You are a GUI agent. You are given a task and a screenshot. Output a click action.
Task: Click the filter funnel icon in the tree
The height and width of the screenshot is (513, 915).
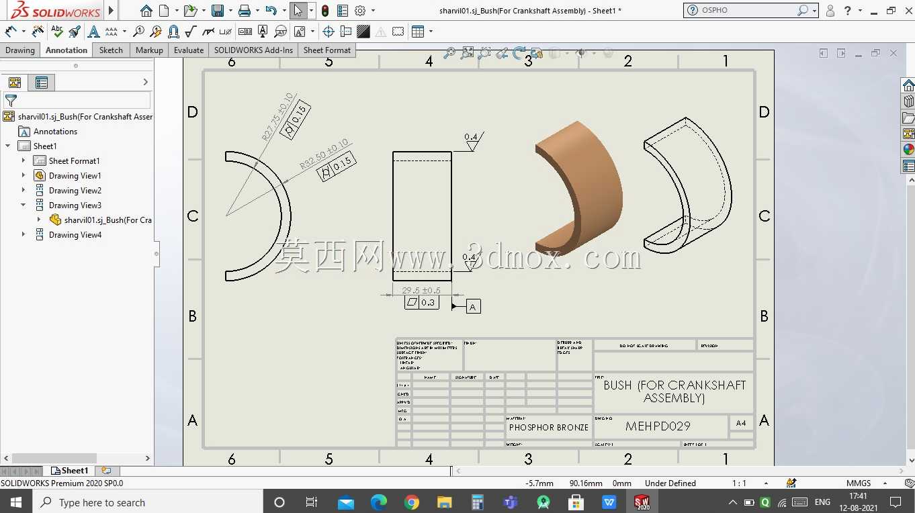pyautogui.click(x=11, y=101)
